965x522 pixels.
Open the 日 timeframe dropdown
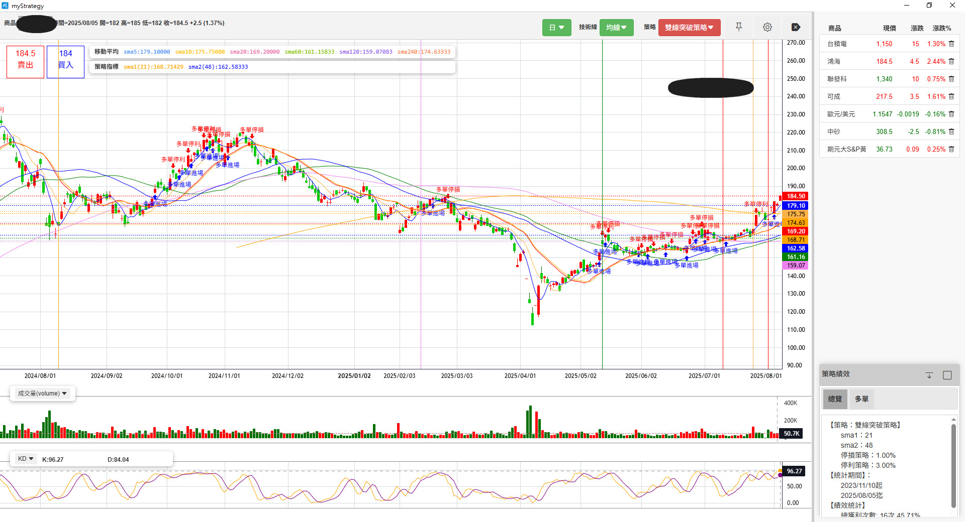556,28
